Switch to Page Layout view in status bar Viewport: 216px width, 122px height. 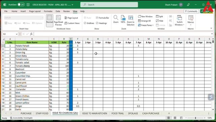(175, 118)
